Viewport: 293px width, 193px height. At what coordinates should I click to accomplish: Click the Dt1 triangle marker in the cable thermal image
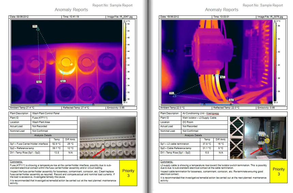(x=174, y=96)
